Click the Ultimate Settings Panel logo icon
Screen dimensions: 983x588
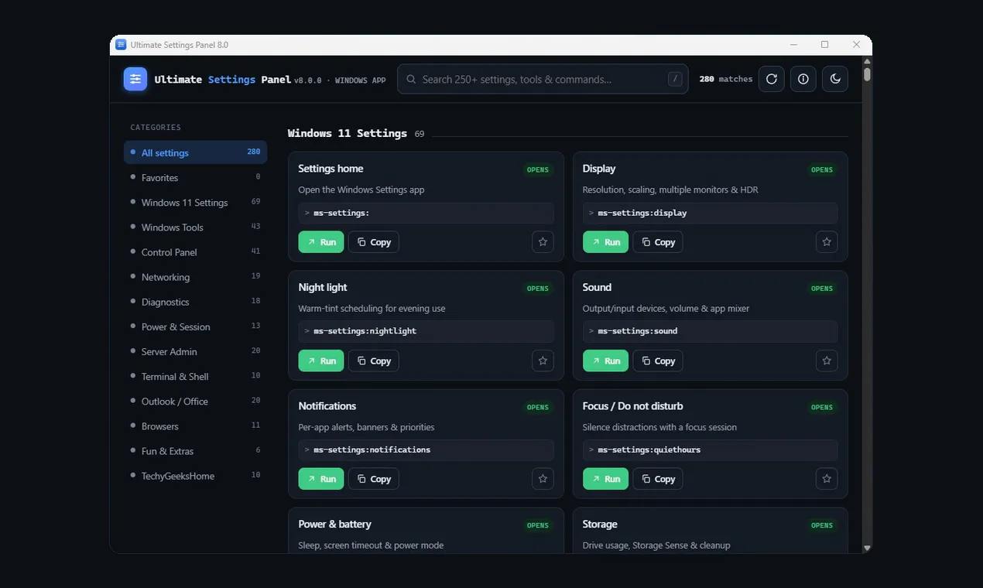click(135, 79)
